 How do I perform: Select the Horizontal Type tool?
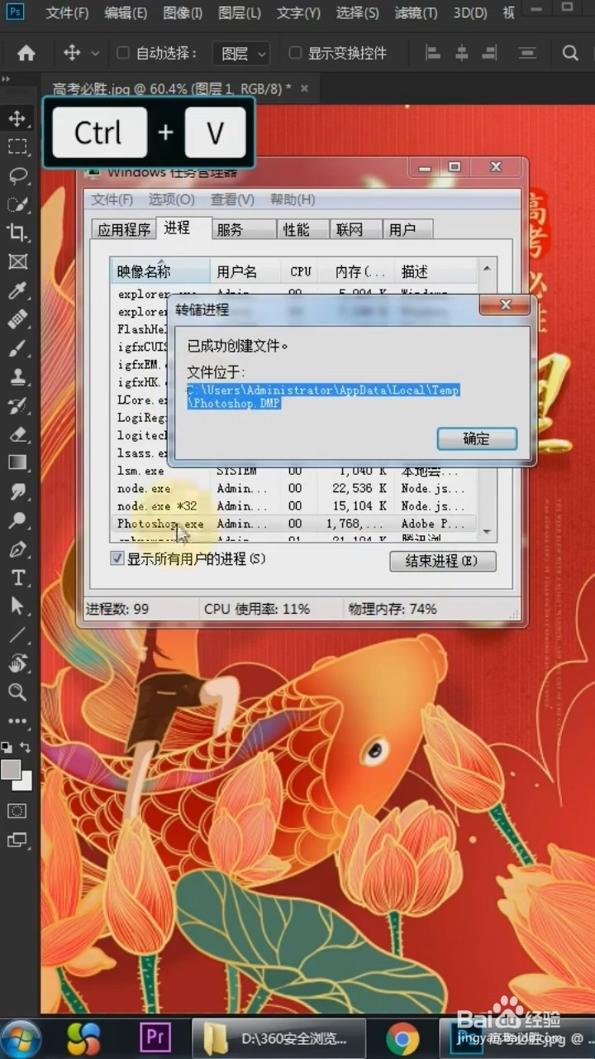pos(17,577)
